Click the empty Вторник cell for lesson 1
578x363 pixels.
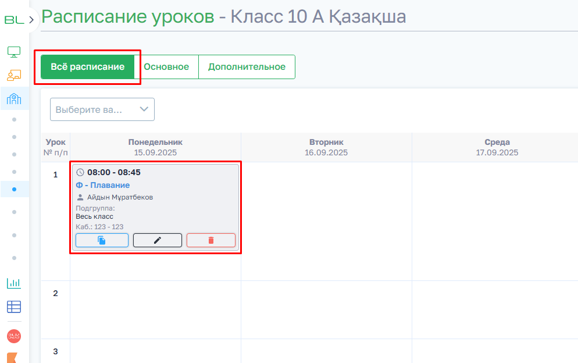click(x=326, y=221)
